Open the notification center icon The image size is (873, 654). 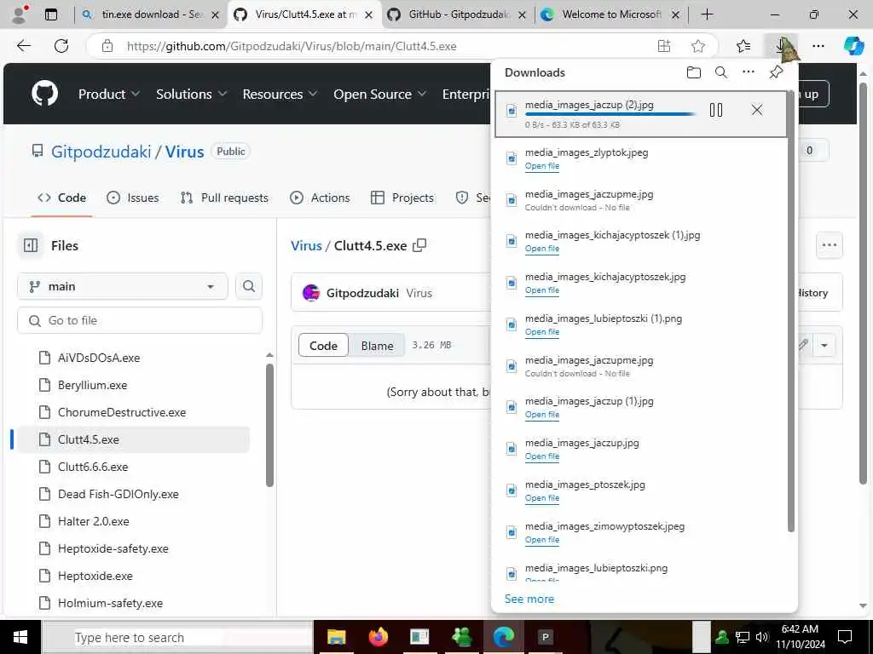tap(845, 637)
